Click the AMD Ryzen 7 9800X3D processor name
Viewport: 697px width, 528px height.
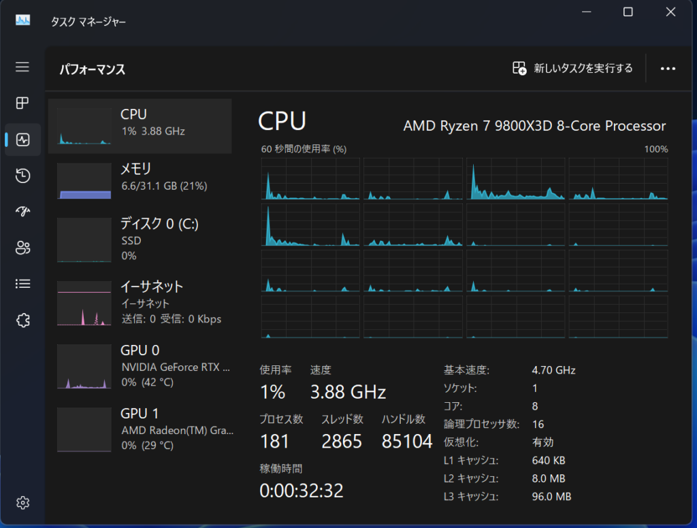point(534,126)
